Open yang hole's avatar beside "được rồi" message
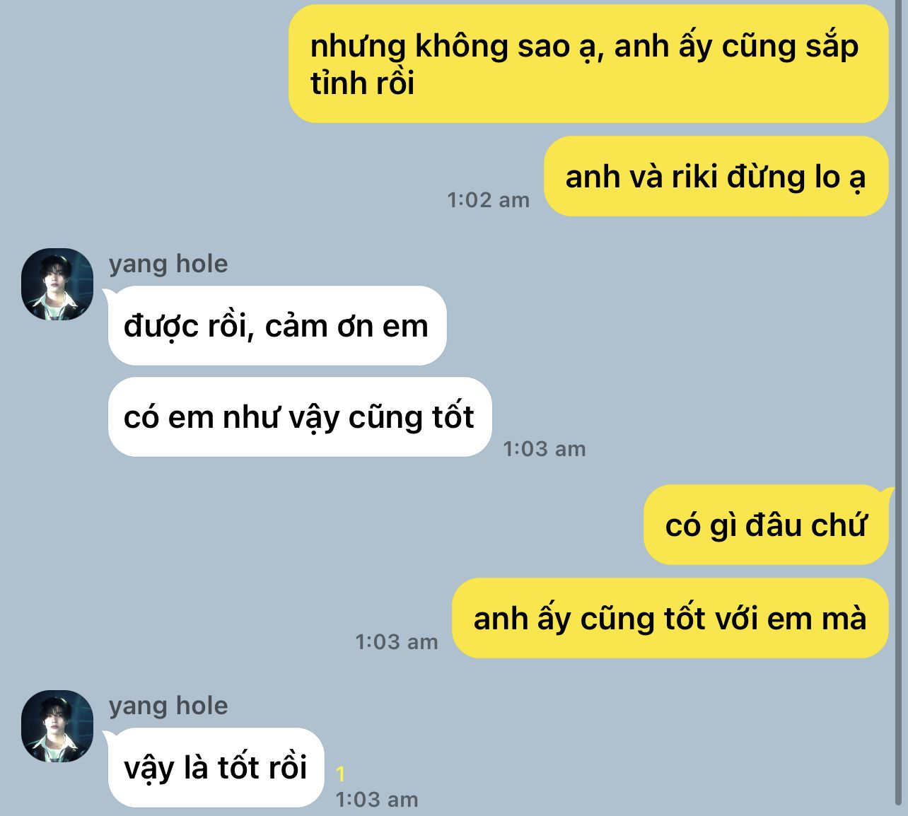The image size is (908, 816). point(57,284)
